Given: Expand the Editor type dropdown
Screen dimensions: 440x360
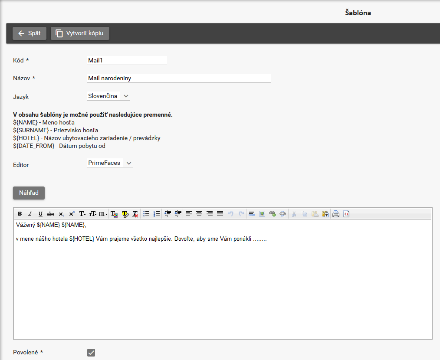Looking at the screenshot, I should click(110, 163).
